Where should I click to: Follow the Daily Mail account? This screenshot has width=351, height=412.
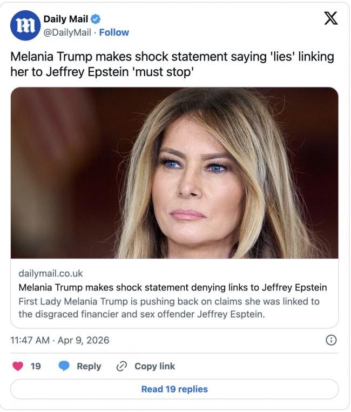coord(114,32)
